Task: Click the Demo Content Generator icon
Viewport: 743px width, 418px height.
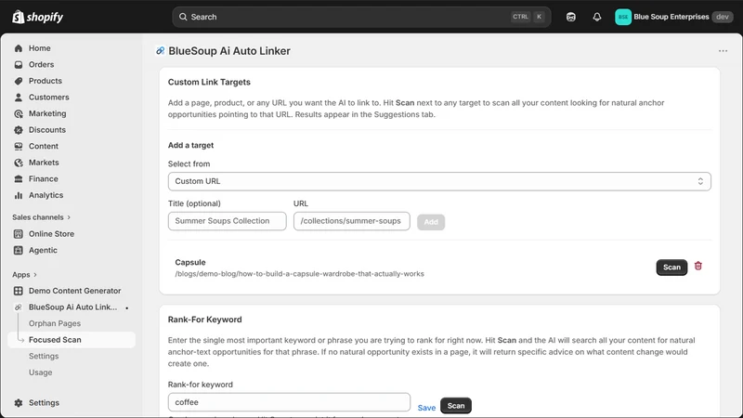Action: (19, 291)
